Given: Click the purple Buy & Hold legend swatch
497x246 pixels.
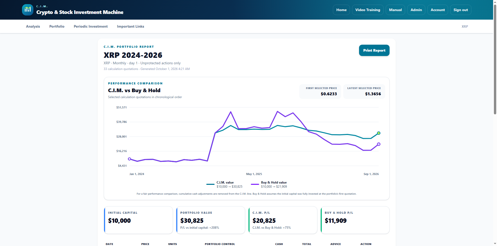Looking at the screenshot, I should click(255, 184).
